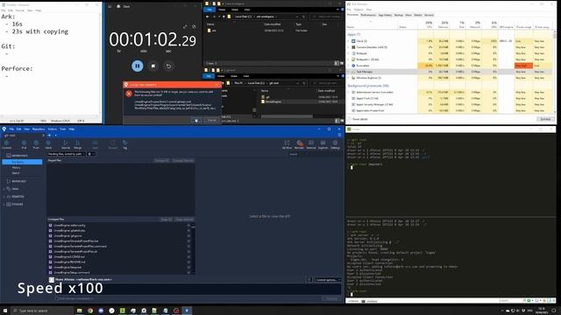Tick checkbox for UnrealEngine/README.md
Image resolution: width=561 pixels, height=315 pixels.
tap(51, 262)
